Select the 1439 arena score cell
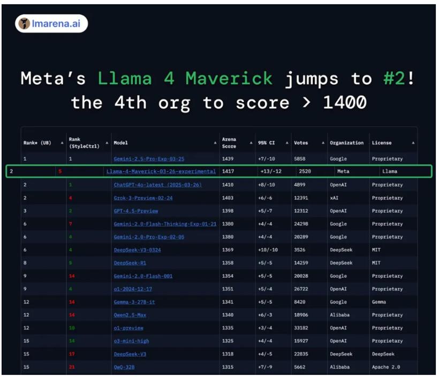Screen dimensions: 439x377 228,159
